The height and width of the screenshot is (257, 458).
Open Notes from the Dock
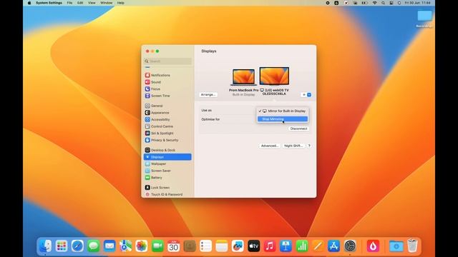tap(222, 246)
